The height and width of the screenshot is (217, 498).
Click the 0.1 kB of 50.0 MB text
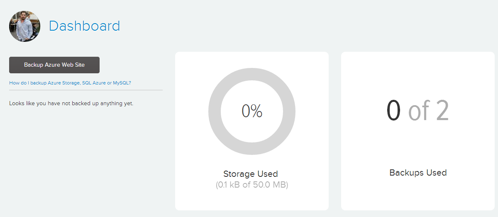tap(252, 185)
